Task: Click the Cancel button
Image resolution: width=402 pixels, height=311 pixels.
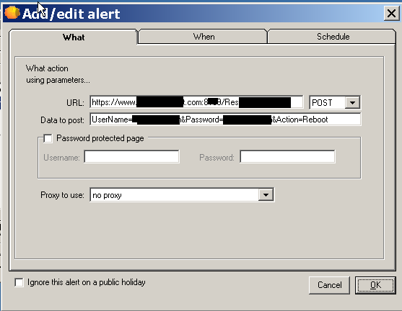Action: point(329,285)
